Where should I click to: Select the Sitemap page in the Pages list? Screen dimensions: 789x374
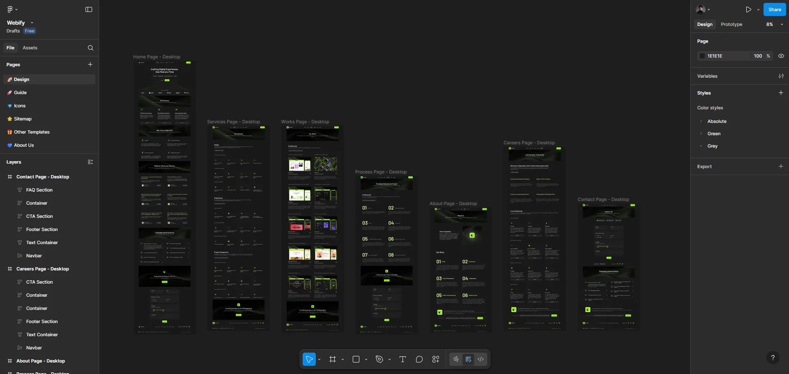coord(23,118)
